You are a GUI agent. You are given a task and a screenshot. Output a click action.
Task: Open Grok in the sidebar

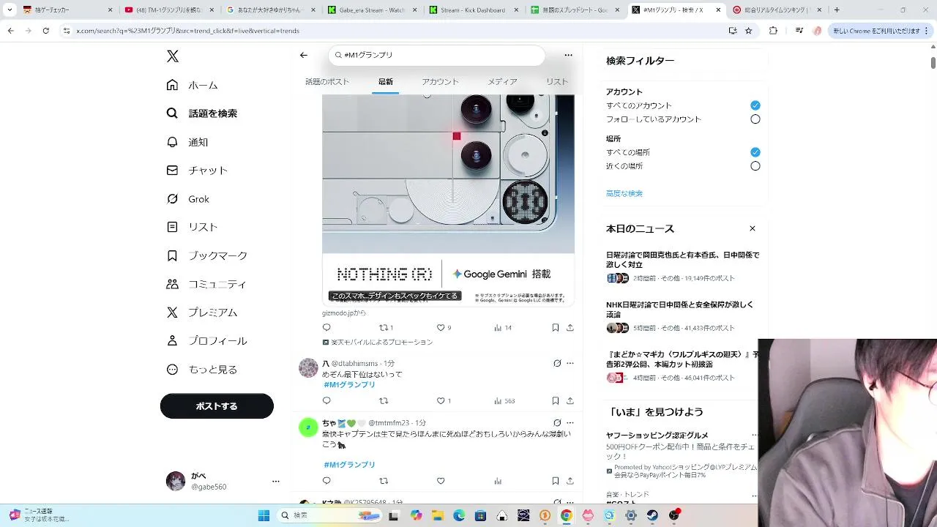coord(188,199)
